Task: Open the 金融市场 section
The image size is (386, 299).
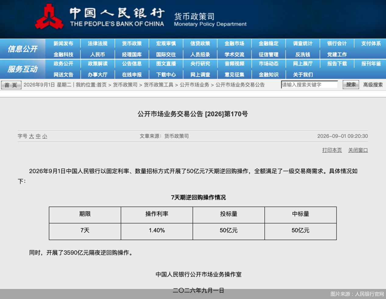Action: (234, 44)
